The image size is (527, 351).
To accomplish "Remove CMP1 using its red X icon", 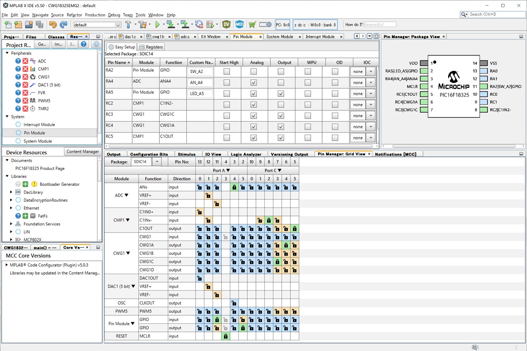I will pyautogui.click(x=25, y=69).
